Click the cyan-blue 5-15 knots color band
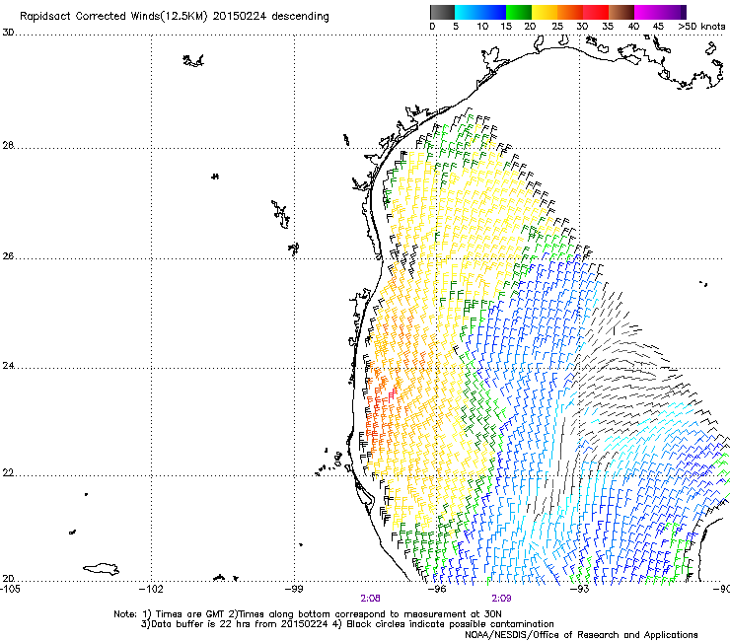Image resolution: width=730 pixels, height=641 pixels. click(480, 12)
